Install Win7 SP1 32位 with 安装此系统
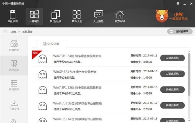The width and height of the screenshot is (195, 123). 172,89
